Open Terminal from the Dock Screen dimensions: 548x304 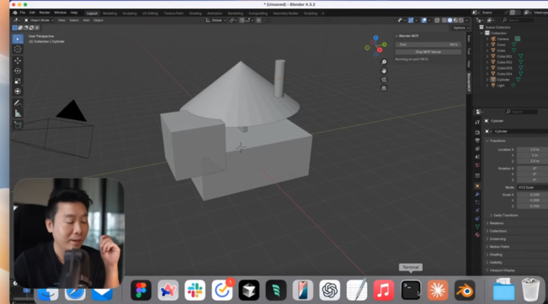[x=411, y=290]
